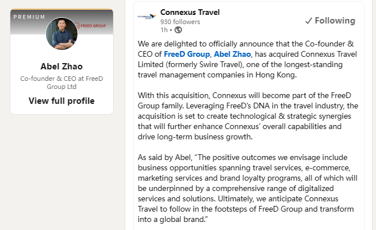The image size is (376, 230).
Task: Click the Co-founder & CEO at FreeD headline
Action: click(61, 83)
